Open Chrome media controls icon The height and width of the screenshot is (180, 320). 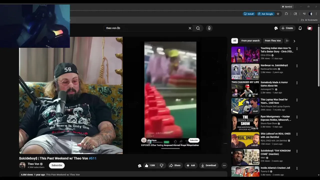tap(304, 14)
